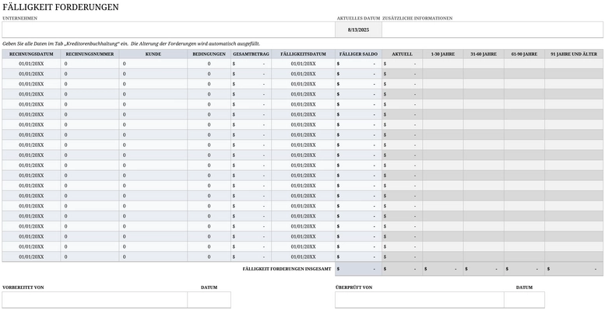Click the Unternehmen input field

tap(168, 30)
